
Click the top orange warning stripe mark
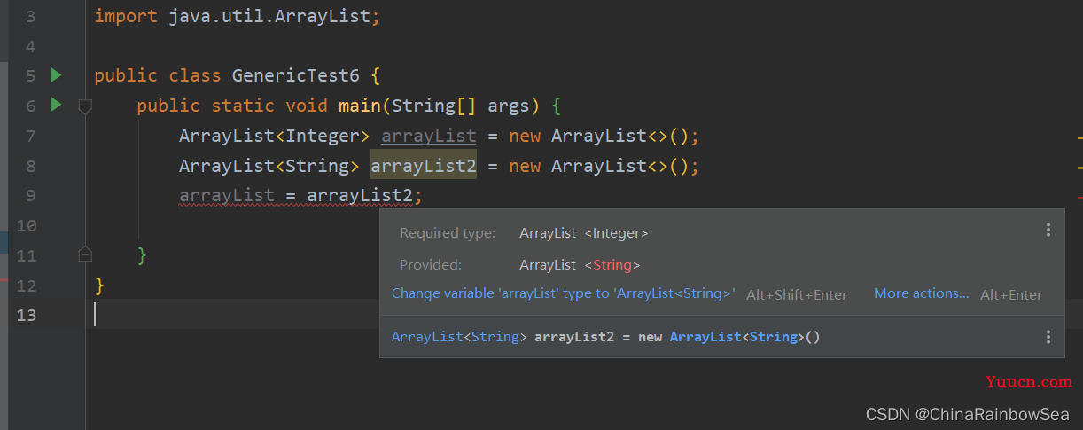[1079, 138]
